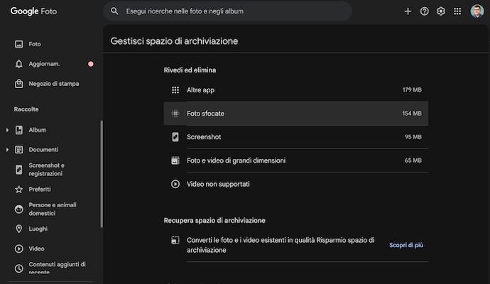This screenshot has width=490, height=284.
Task: Click the Luoghi location pin icon
Action: 19,229
